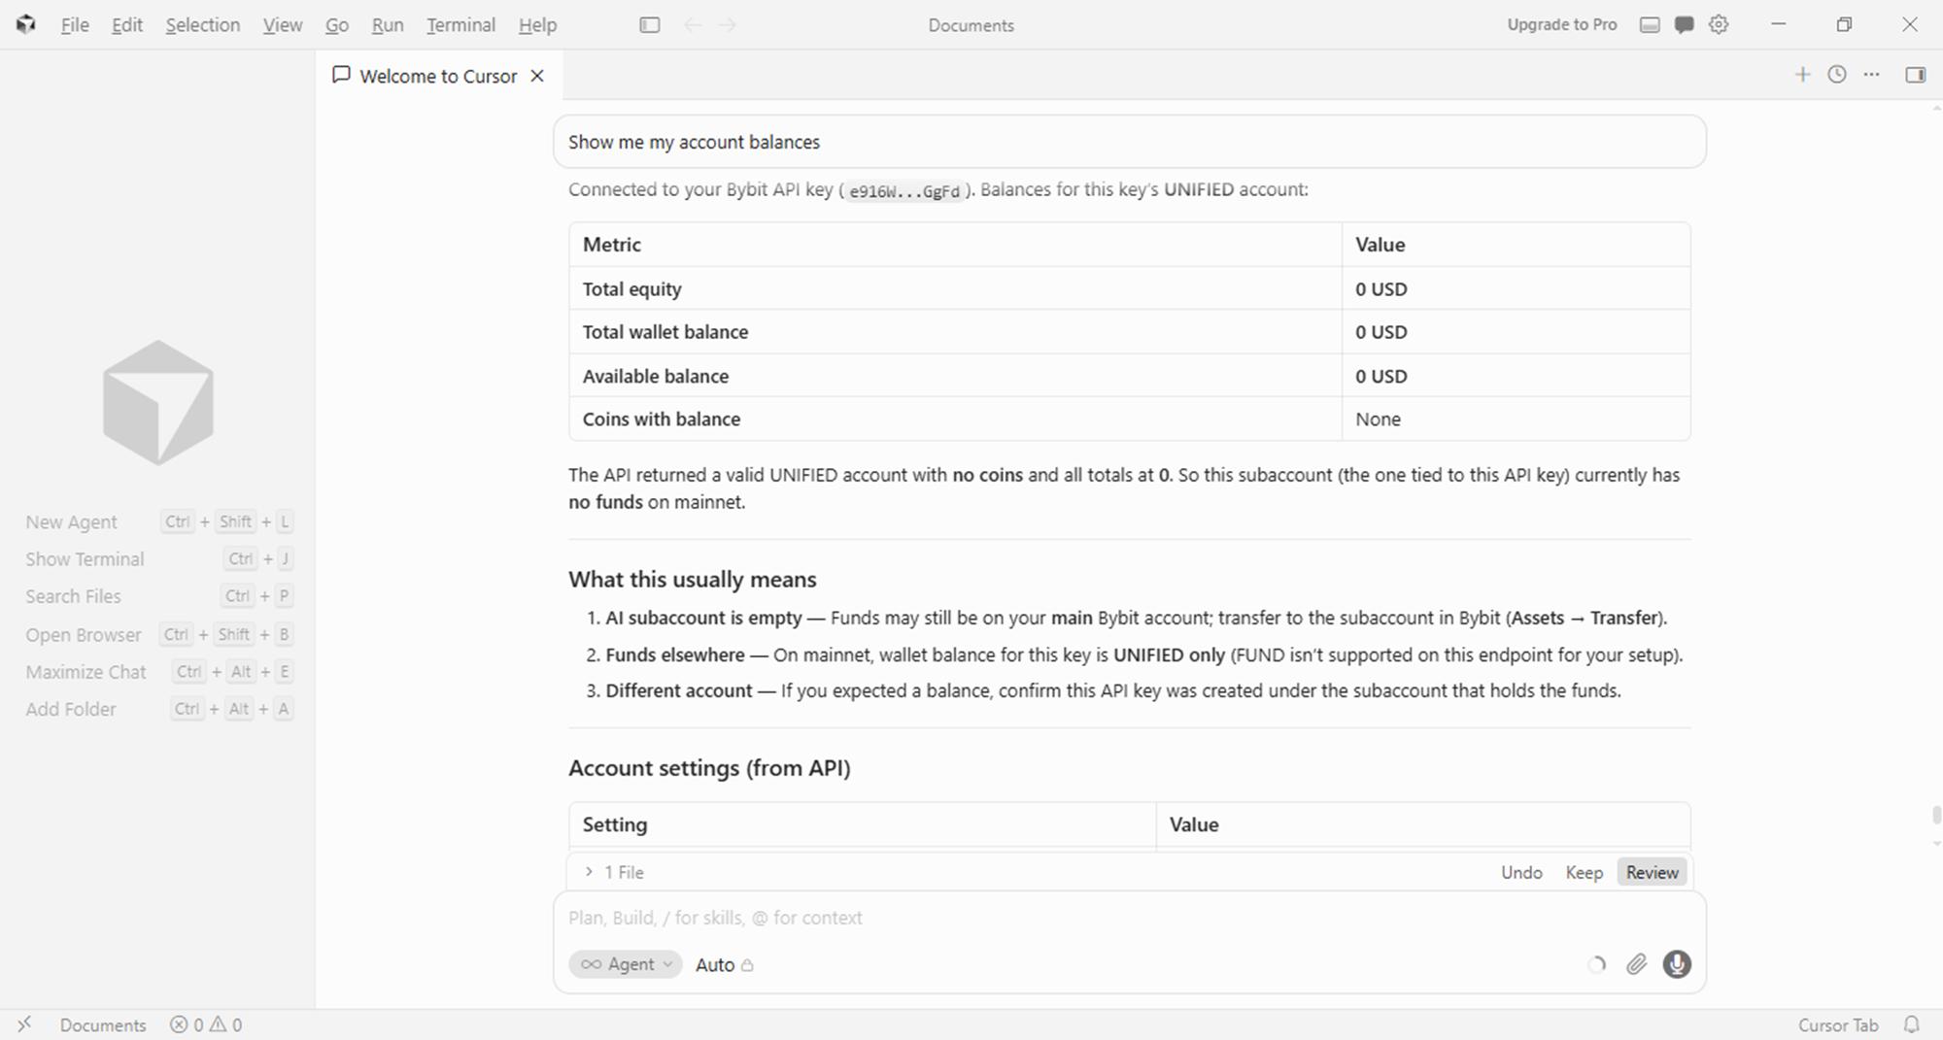Open notifications bell in status bar
This screenshot has width=1943, height=1040.
point(1911,1024)
